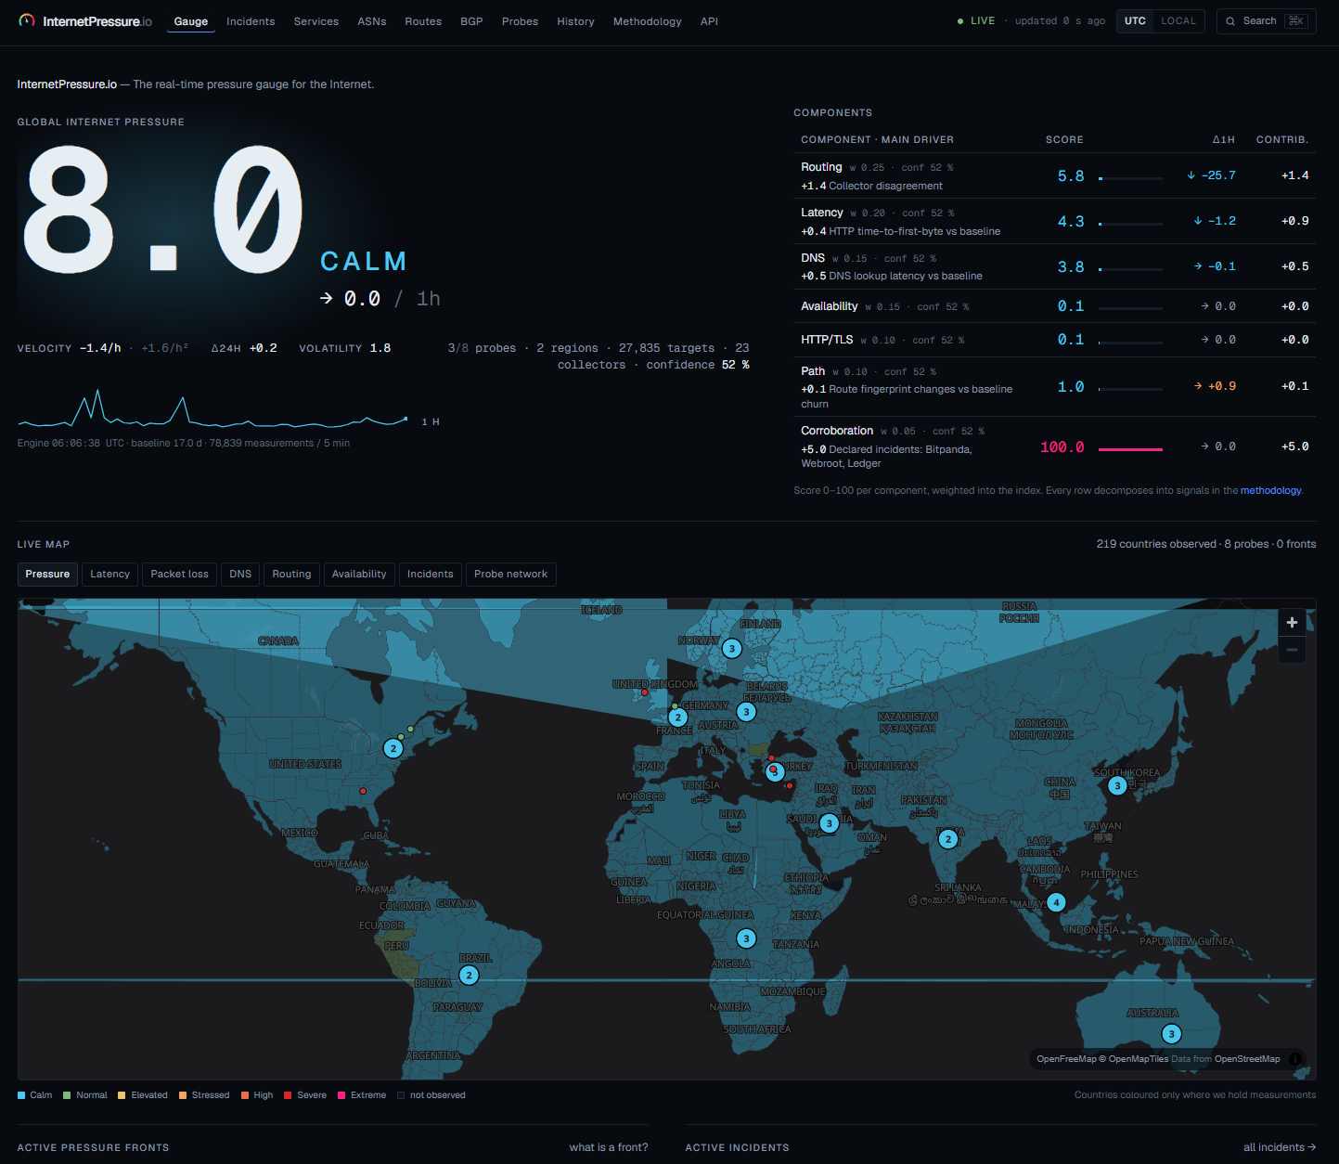The height and width of the screenshot is (1164, 1339).
Task: Click the red incident dot in United States
Action: 363,791
